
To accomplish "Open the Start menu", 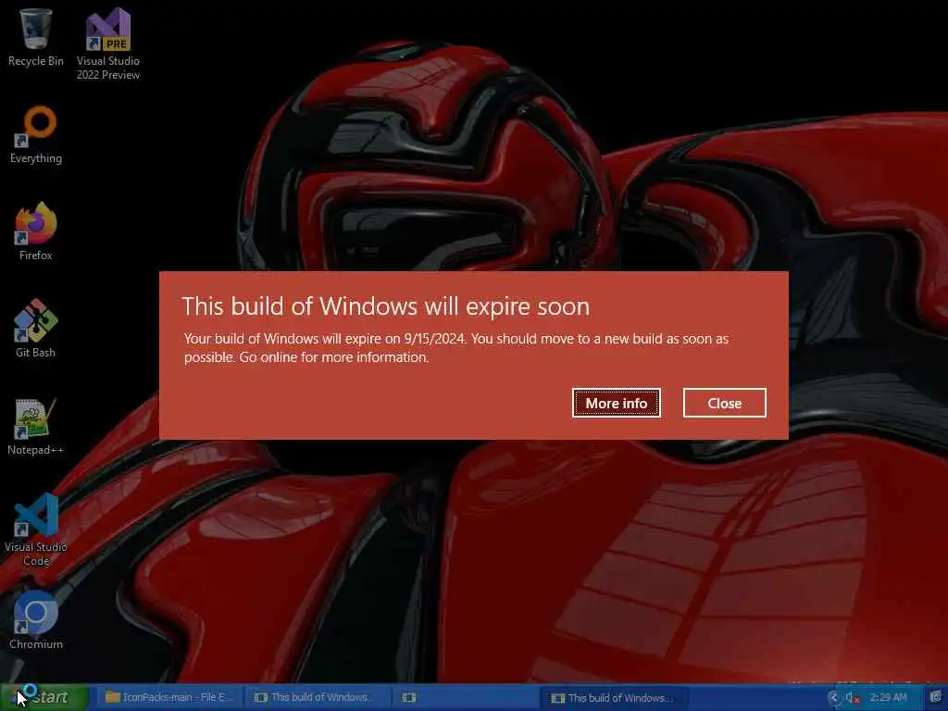I will tap(44, 697).
